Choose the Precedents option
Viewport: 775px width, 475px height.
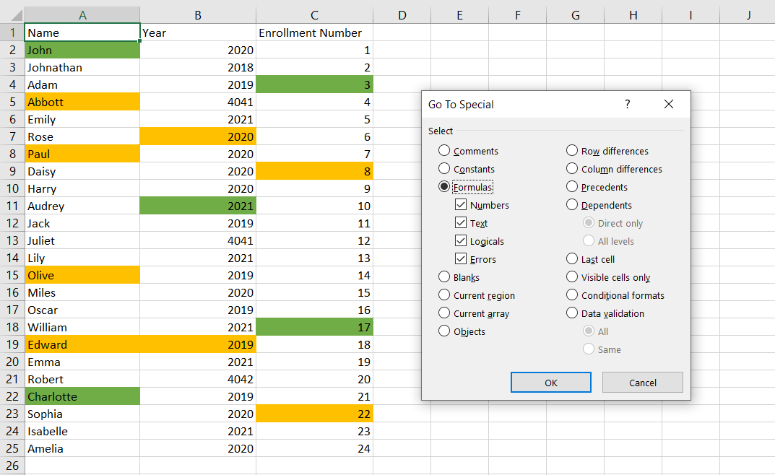[x=597, y=187]
